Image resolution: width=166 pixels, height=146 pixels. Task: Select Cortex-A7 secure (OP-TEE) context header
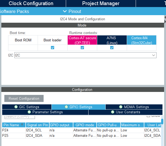[x=82, y=40]
